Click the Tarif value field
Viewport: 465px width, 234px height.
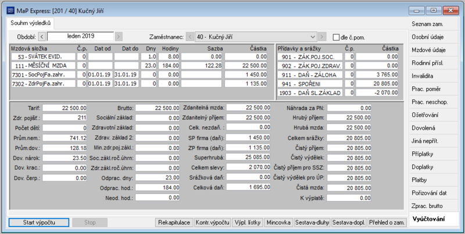[x=65, y=108]
